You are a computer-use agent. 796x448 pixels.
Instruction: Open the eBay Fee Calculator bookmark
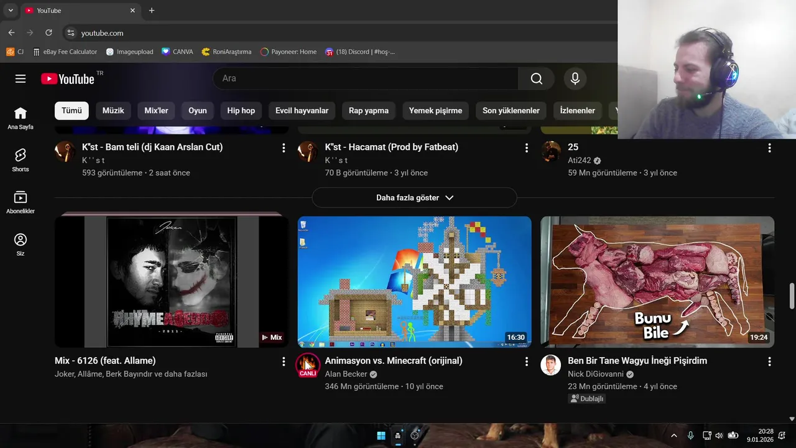(x=65, y=52)
